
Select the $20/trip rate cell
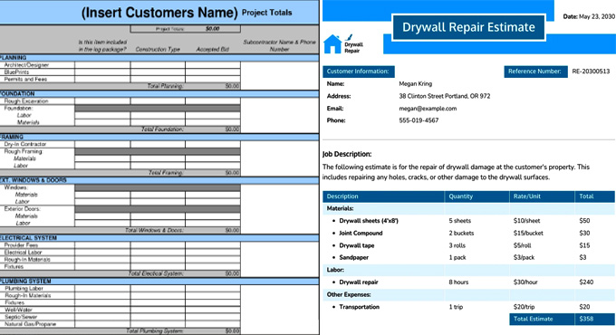point(524,307)
